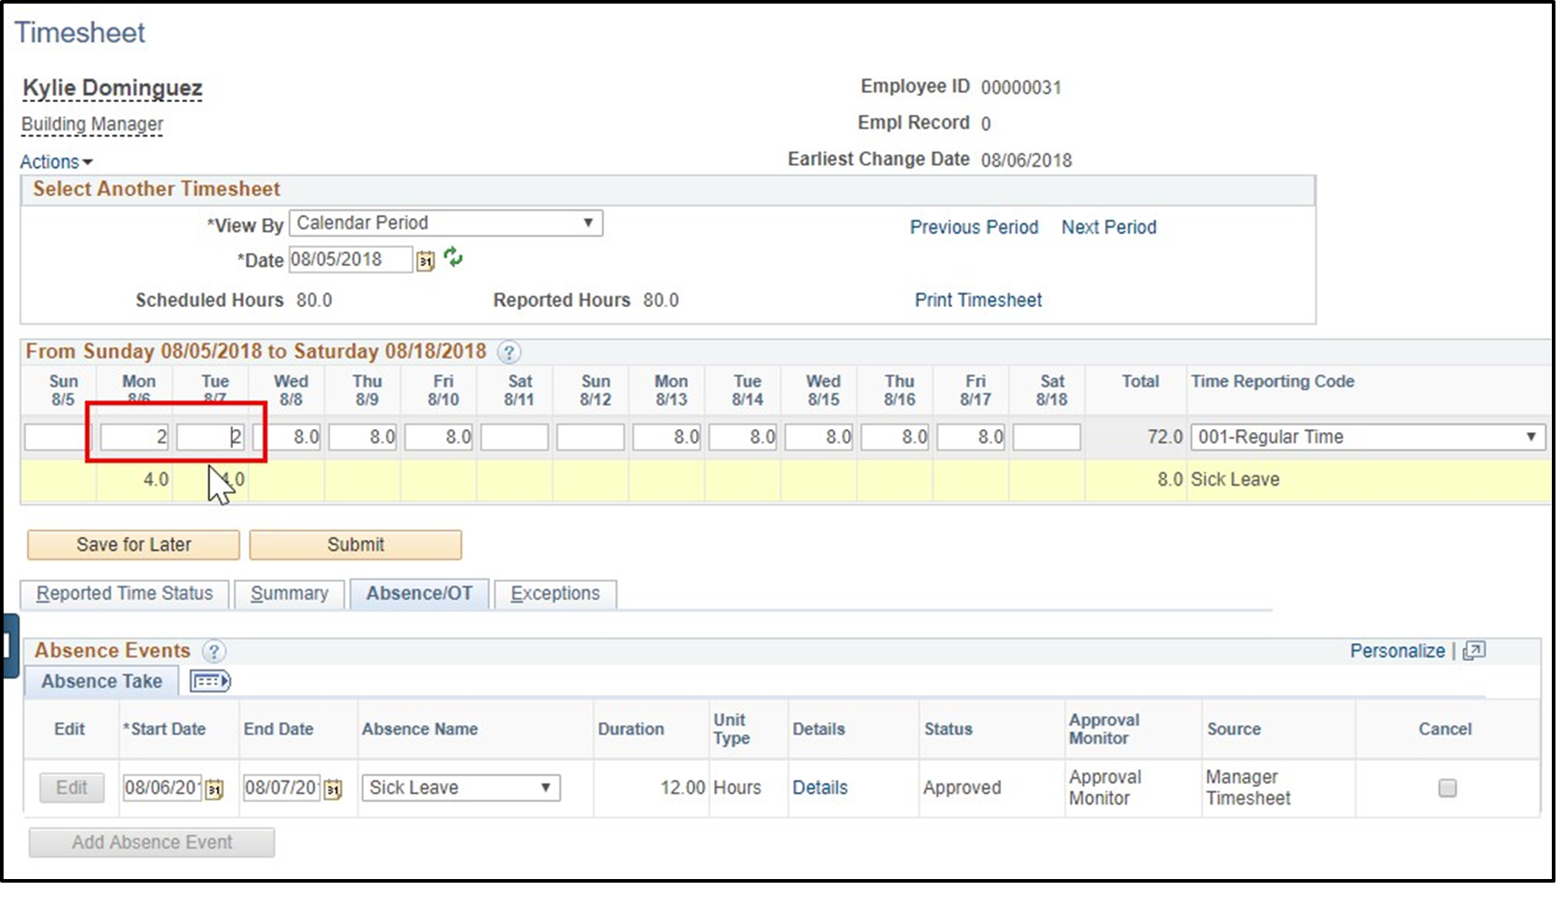Open the Reported Time Status tab
Image resolution: width=1567 pixels, height=905 pixels.
125,593
